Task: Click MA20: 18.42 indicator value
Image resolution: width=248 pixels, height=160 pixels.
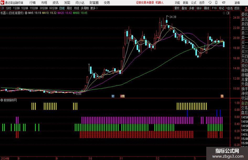Action: click(x=65, y=13)
